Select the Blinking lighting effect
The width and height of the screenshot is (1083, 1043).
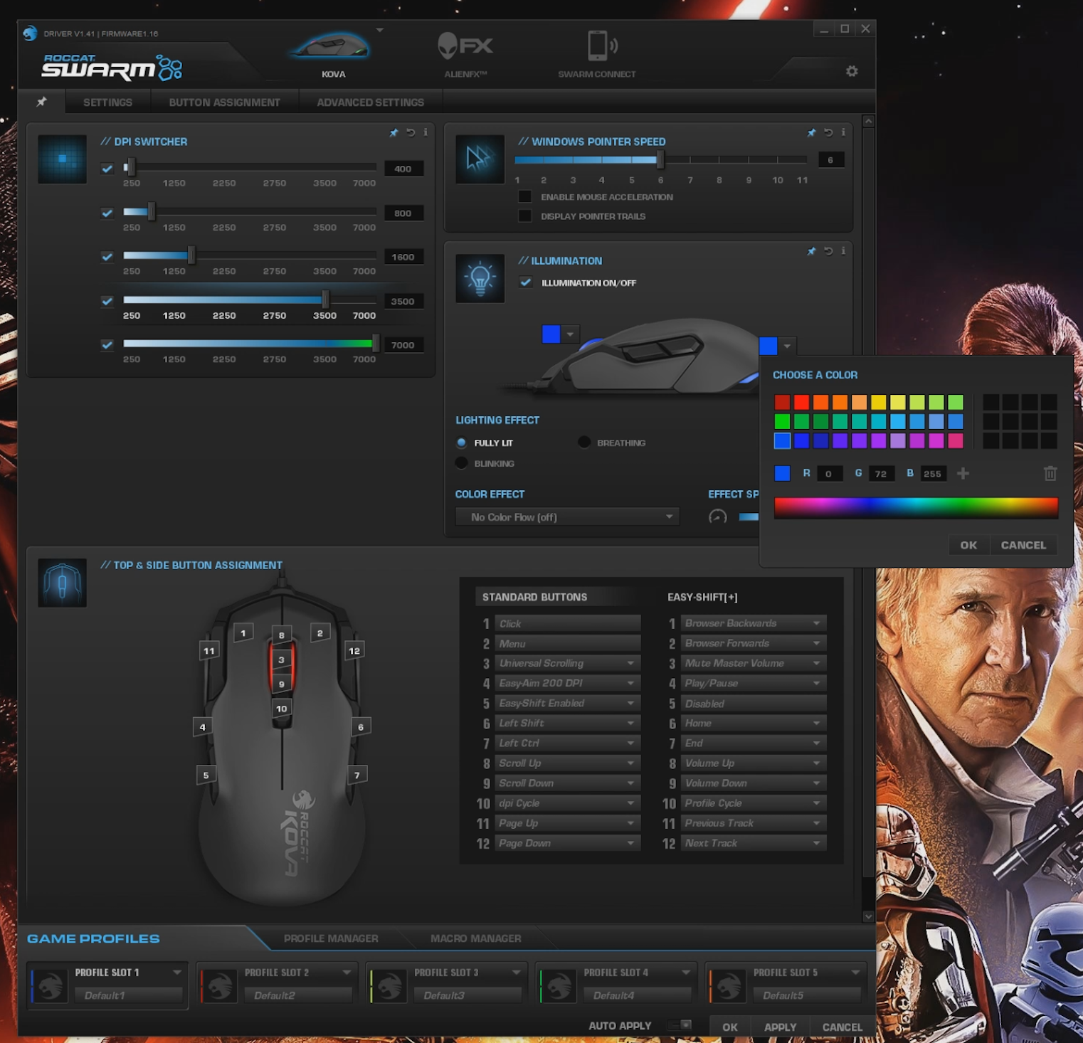pyautogui.click(x=461, y=463)
